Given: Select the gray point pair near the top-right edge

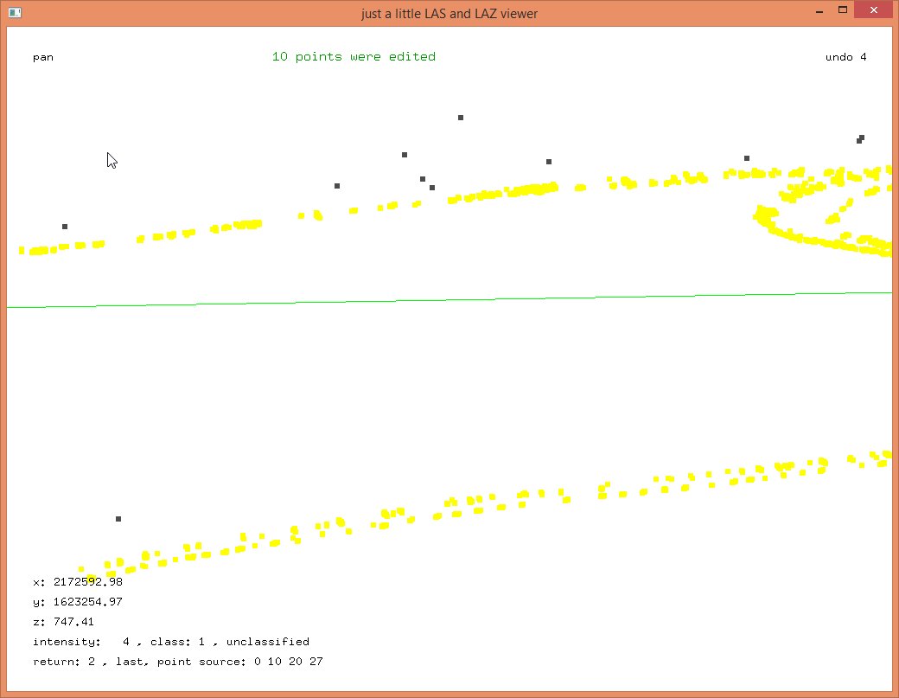Looking at the screenshot, I should coord(860,139).
